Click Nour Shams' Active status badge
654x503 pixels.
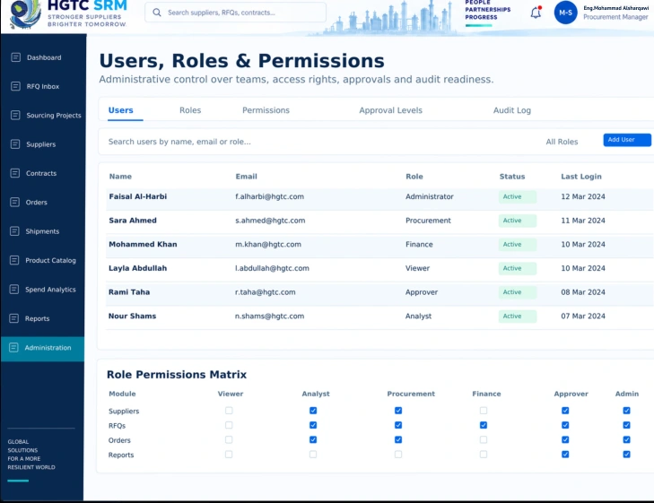coord(518,317)
